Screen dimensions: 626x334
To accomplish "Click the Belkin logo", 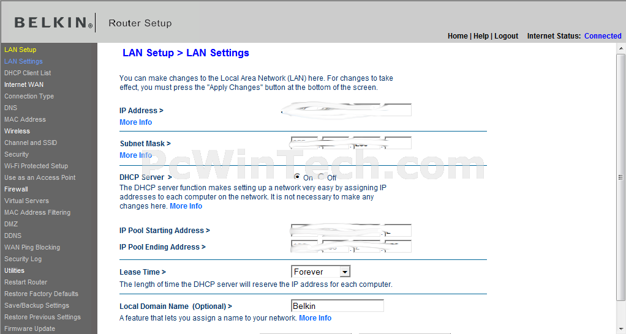I will [x=53, y=23].
